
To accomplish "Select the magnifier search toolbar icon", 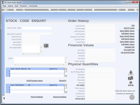I will [x=24, y=10].
